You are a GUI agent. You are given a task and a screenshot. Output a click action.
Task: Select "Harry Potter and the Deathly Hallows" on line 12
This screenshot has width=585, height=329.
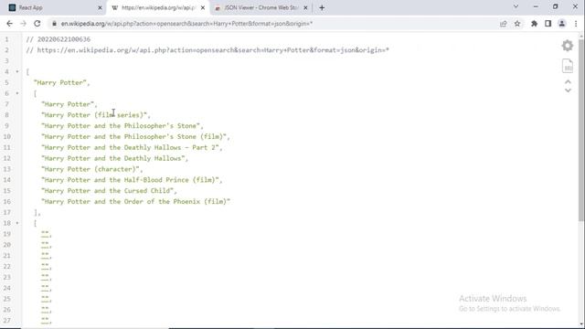[x=113, y=158]
